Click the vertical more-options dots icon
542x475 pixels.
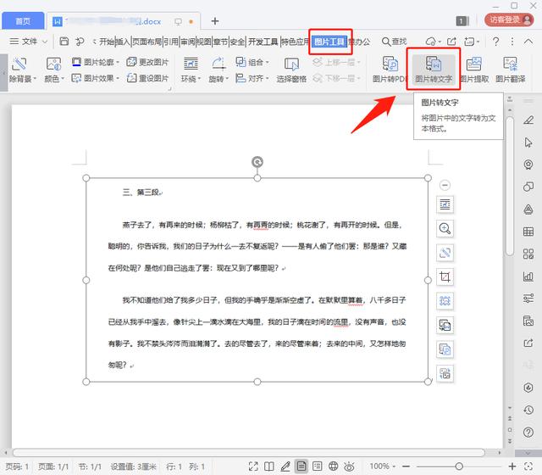click(512, 42)
